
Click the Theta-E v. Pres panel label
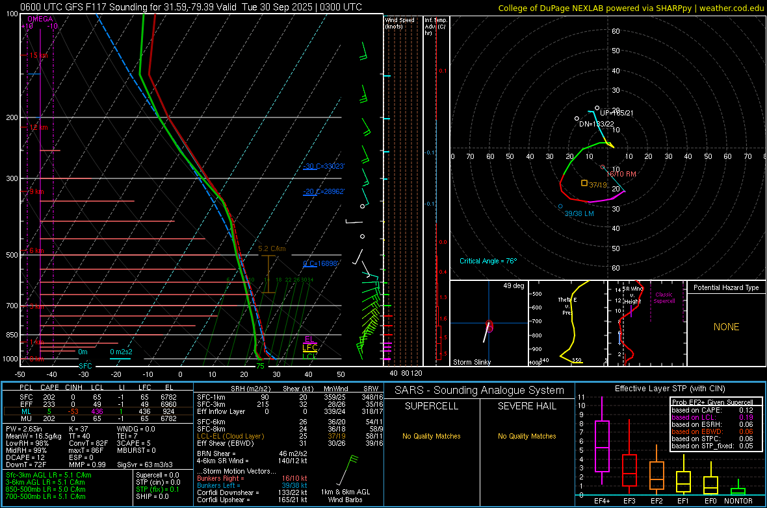tap(567, 306)
